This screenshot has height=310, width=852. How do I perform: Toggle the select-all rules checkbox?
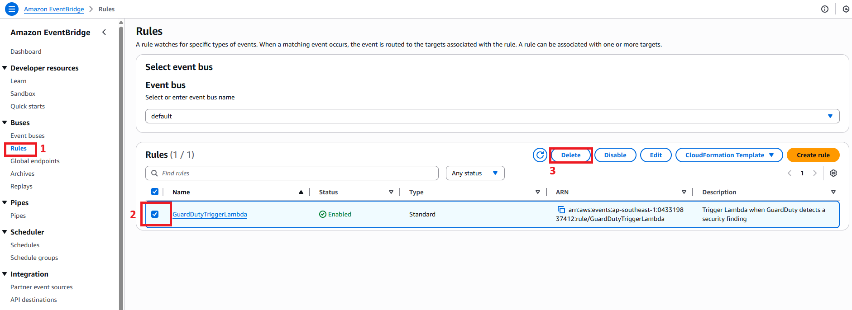(x=155, y=192)
